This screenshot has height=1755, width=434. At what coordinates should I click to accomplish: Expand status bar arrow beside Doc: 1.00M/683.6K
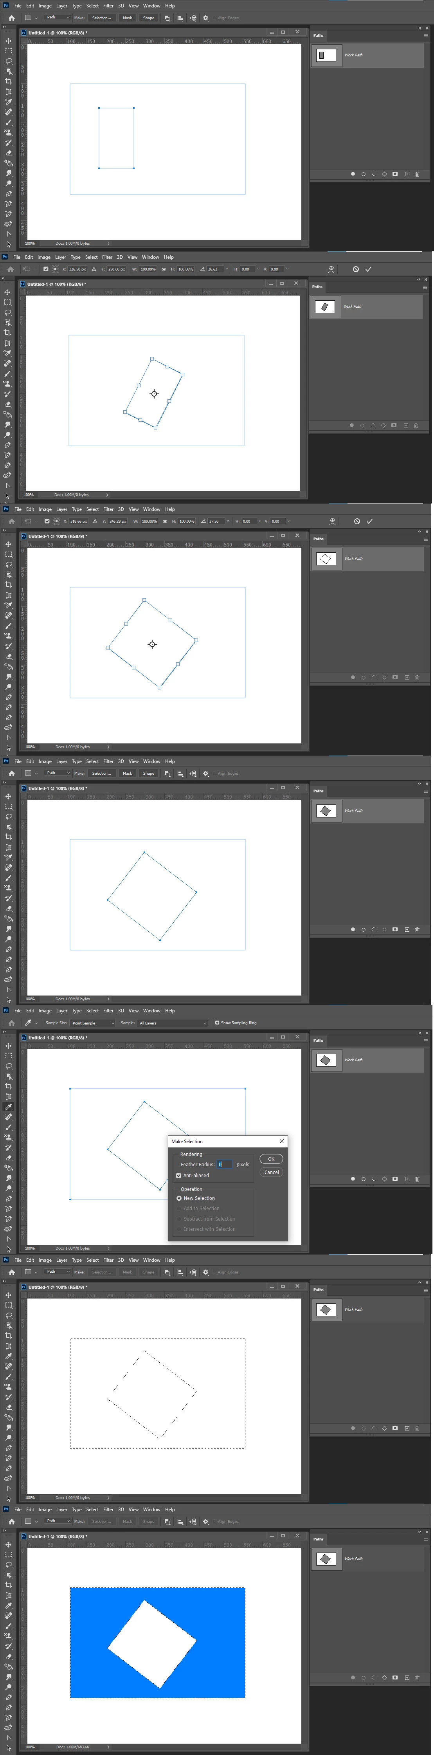(x=108, y=1747)
